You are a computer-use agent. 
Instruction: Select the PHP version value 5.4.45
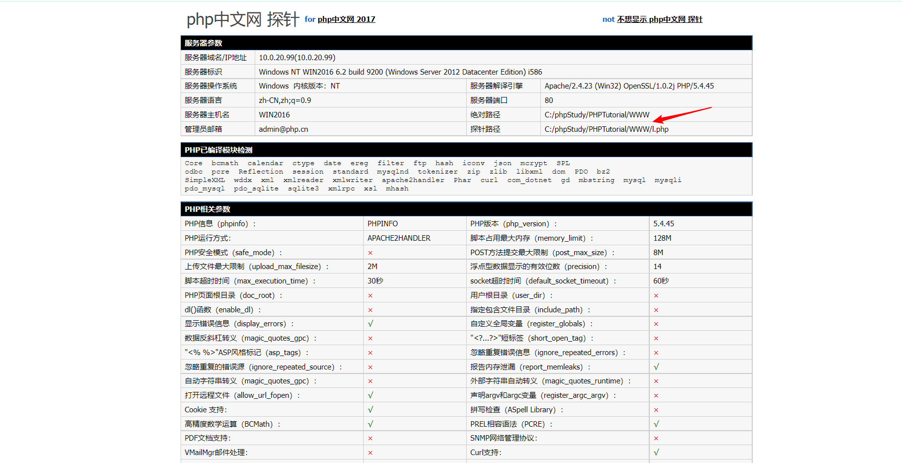[x=664, y=224]
